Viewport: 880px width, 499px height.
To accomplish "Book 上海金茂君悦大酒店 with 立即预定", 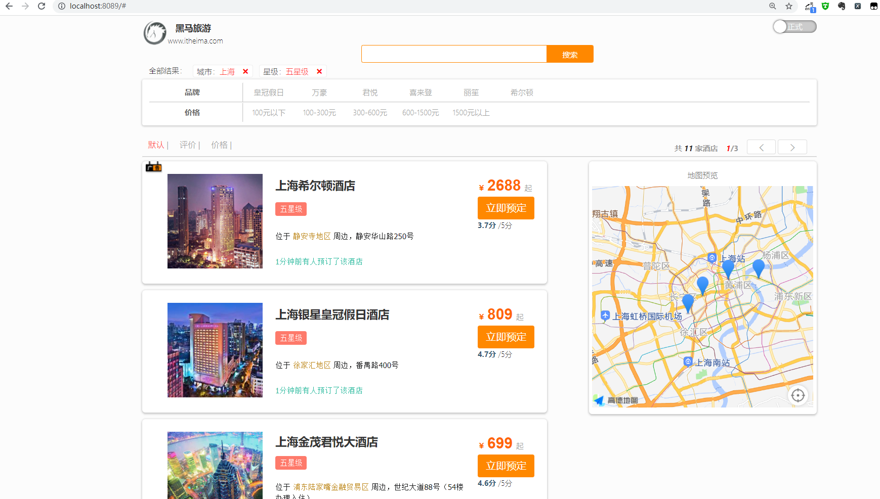I will point(506,466).
